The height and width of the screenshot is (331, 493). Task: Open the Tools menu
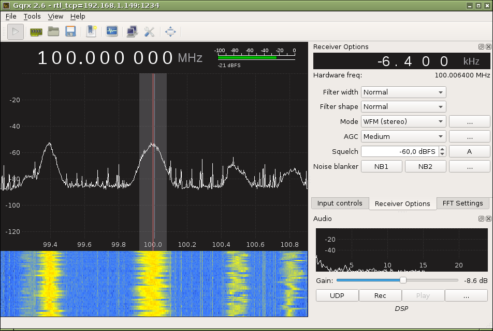click(x=32, y=16)
